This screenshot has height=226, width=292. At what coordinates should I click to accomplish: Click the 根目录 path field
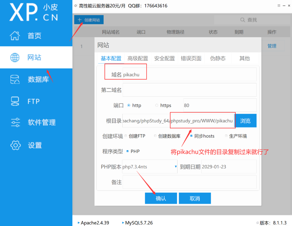pyautogui.click(x=178, y=121)
